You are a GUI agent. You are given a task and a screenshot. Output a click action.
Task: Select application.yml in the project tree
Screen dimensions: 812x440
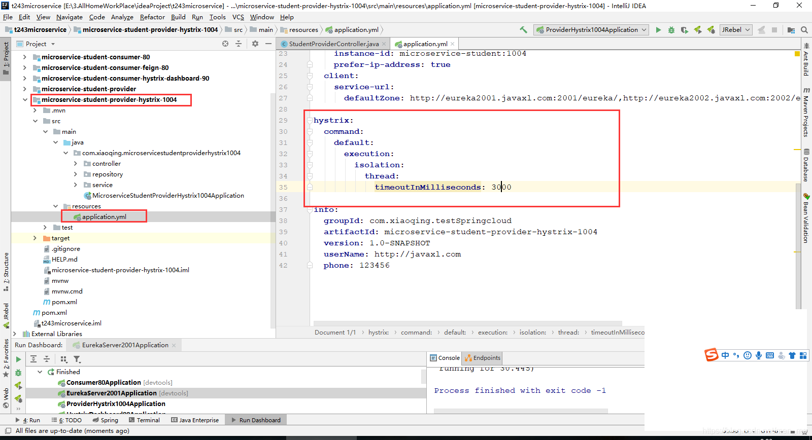click(104, 217)
